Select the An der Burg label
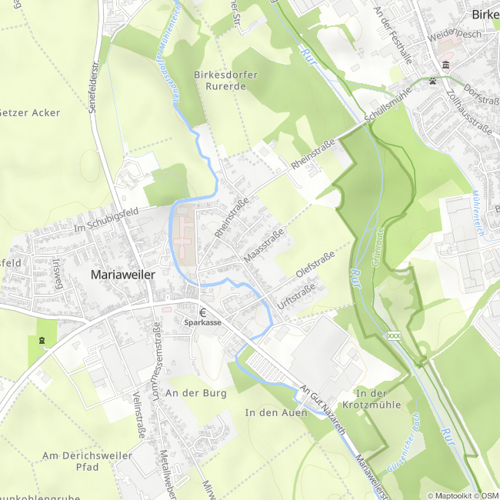Image resolution: width=500 pixels, height=500 pixels. point(196,393)
